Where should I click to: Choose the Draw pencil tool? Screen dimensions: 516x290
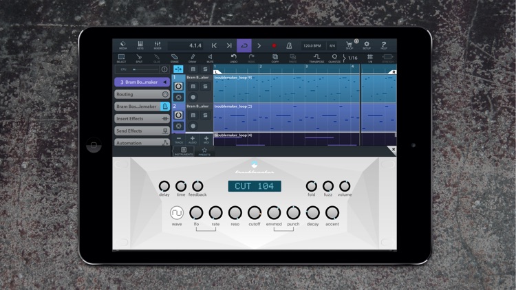click(x=193, y=58)
